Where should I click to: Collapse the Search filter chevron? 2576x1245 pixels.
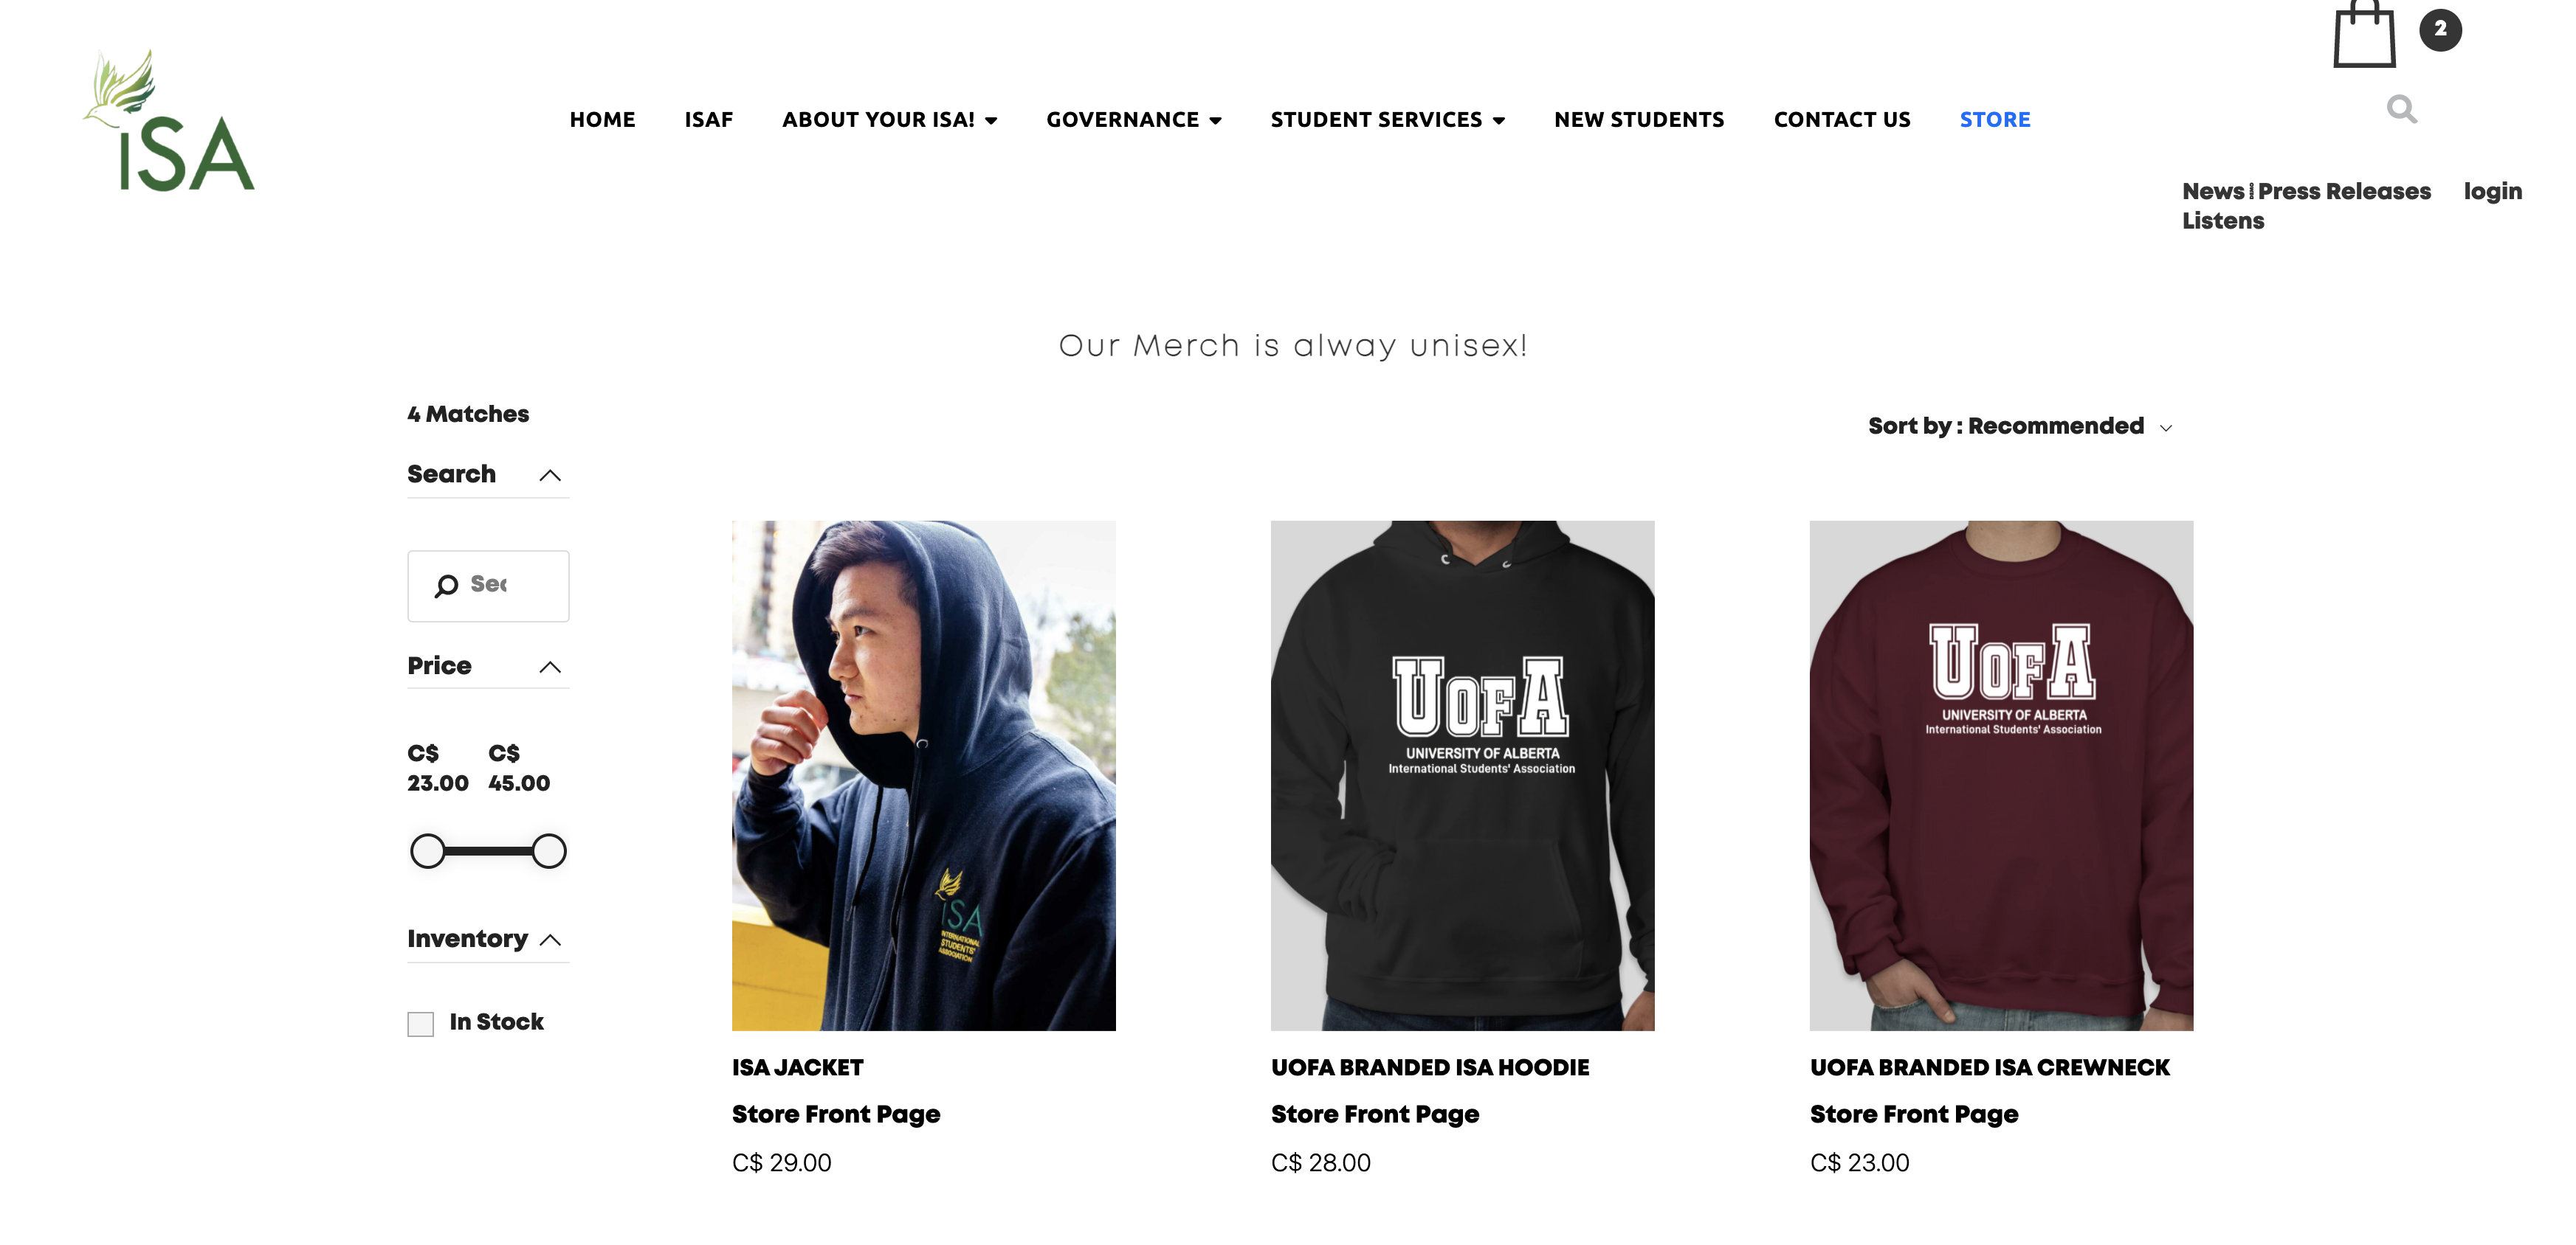click(x=550, y=476)
